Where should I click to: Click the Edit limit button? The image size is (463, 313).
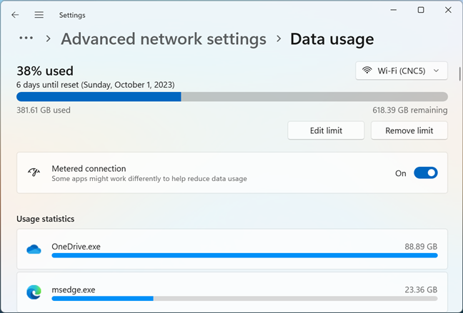click(x=326, y=130)
